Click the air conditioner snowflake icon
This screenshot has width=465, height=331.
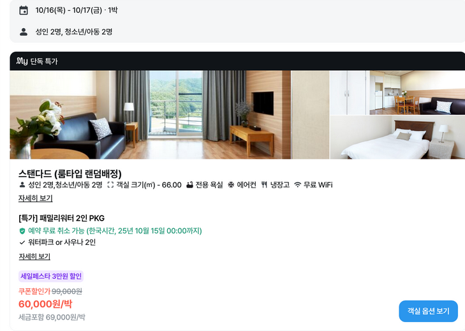(231, 185)
